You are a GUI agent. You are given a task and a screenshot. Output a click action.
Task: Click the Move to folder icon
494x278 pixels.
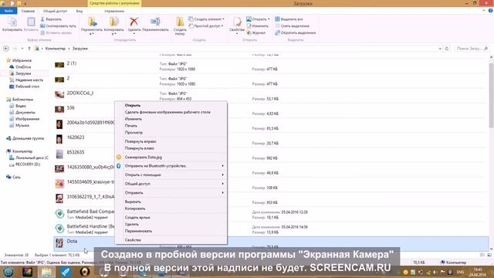point(92,22)
